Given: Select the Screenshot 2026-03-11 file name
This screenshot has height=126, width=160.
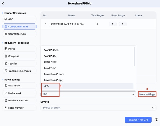Looking at the screenshot, I should point(67,24).
